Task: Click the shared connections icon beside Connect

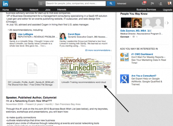Action: point(133,37)
